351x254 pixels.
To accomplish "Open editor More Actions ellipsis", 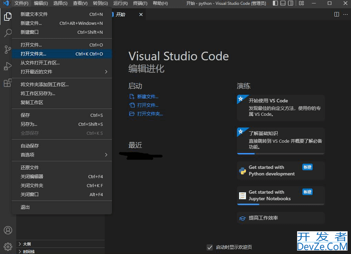I will 345,14.
